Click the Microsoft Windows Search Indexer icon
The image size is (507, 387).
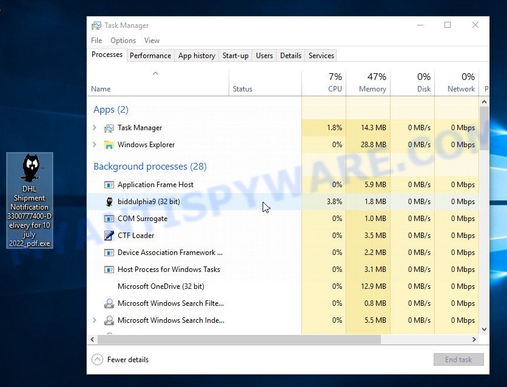[109, 320]
